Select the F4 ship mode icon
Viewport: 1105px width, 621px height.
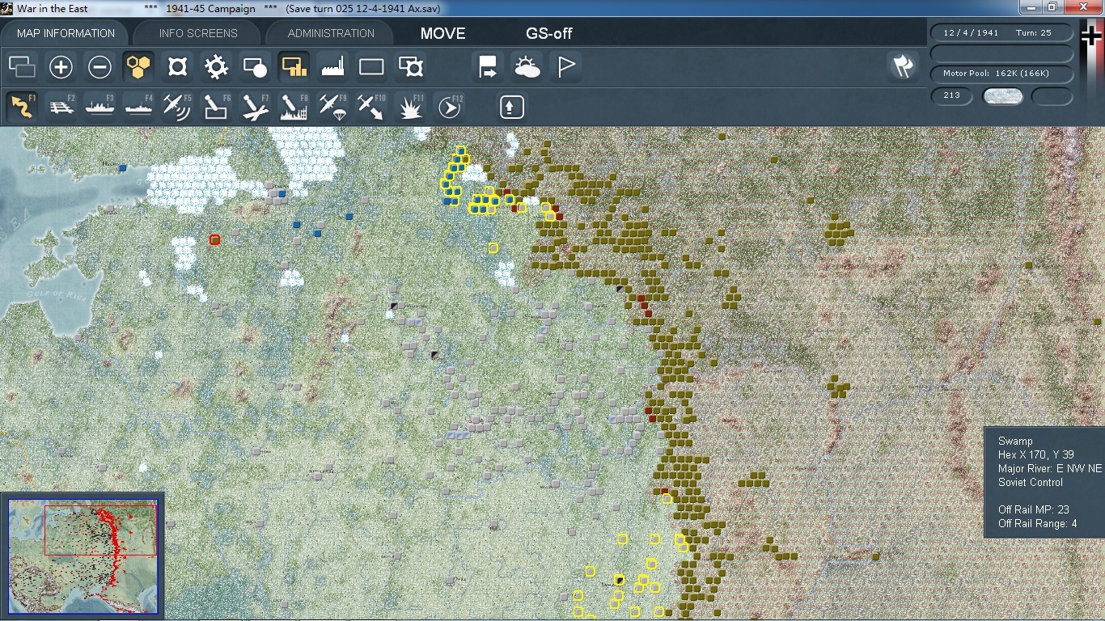[x=138, y=107]
